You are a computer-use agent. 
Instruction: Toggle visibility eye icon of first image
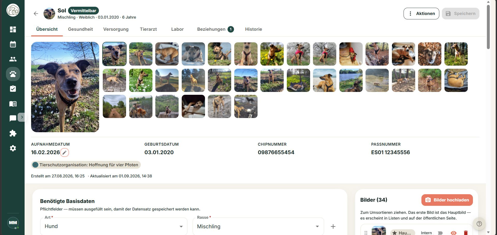coord(454,233)
